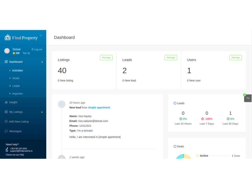Open Activities submenu item
The image size is (252, 189).
[x=18, y=71]
